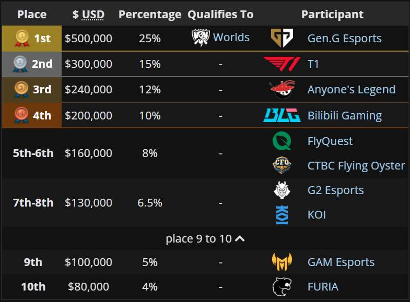
Task: Click the FURIA panther logo
Action: tap(282, 286)
